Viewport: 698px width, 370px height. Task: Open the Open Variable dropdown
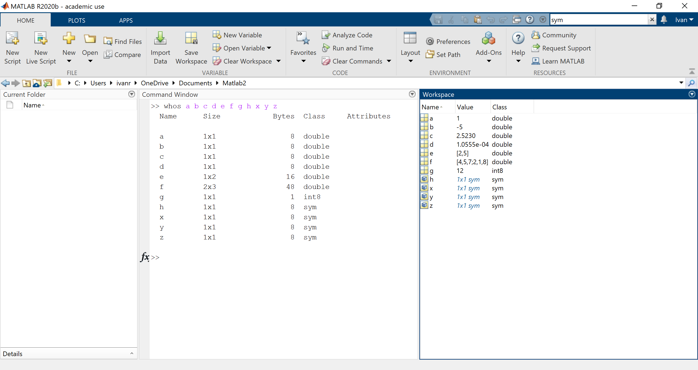[269, 48]
